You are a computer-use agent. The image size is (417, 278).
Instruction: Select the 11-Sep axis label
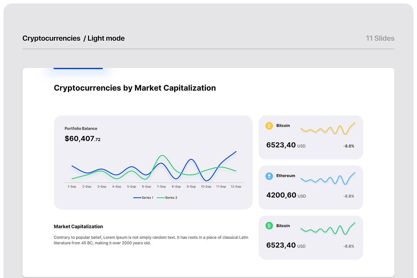[221, 187]
